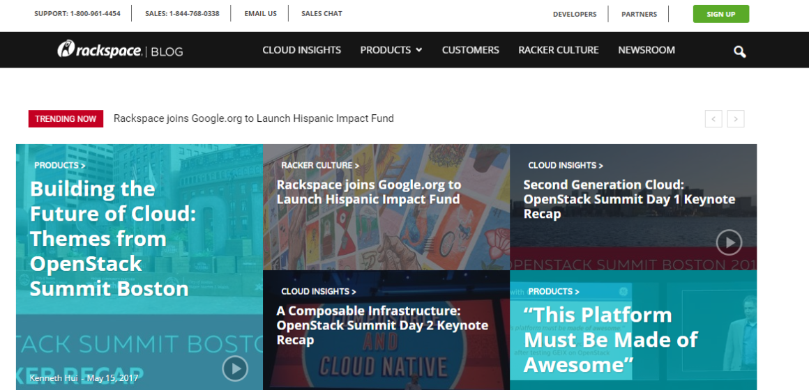
Task: Open the Email Us link
Action: click(x=261, y=14)
